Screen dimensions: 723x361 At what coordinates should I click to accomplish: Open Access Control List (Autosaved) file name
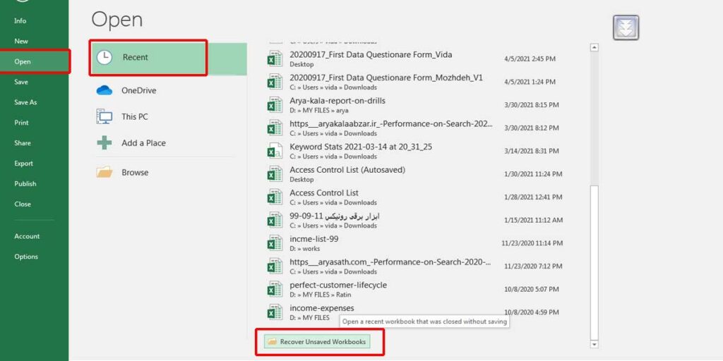pos(347,169)
